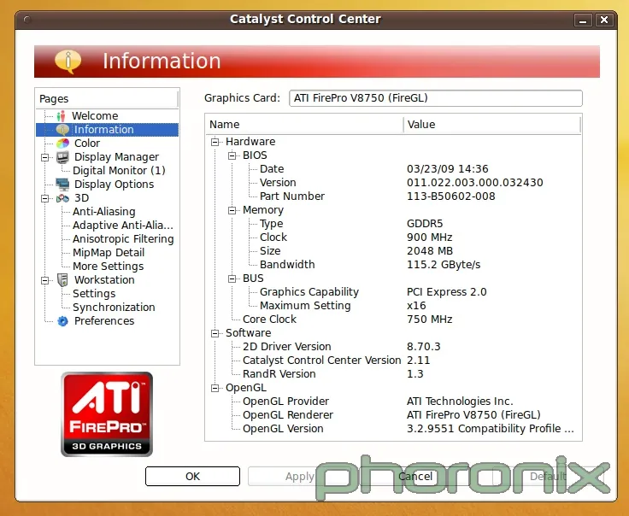Select Digital Monitor (1) in Pages
Screen dimensions: 629x516
pyautogui.click(x=119, y=171)
